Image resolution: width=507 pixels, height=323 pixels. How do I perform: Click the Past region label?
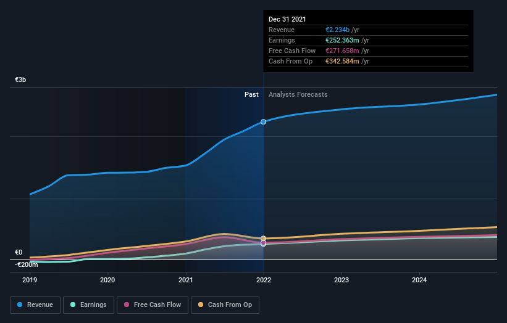click(251, 94)
